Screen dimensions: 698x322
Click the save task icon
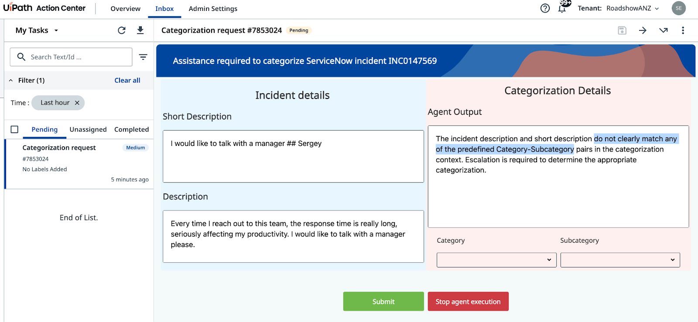click(x=622, y=30)
